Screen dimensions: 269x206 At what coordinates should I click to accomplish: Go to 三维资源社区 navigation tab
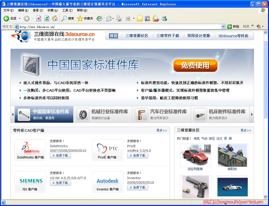tap(137, 36)
